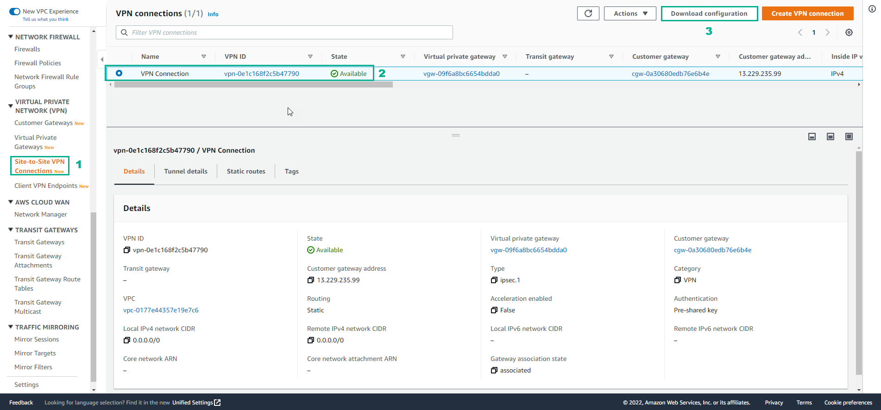Switch to Static routes tab
The height and width of the screenshot is (410, 881).
coord(246,171)
